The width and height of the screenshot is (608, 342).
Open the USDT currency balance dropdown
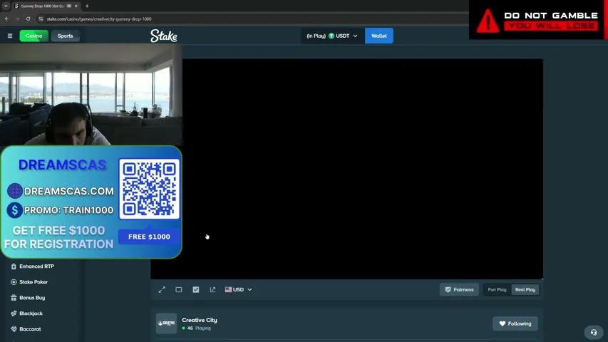point(332,36)
